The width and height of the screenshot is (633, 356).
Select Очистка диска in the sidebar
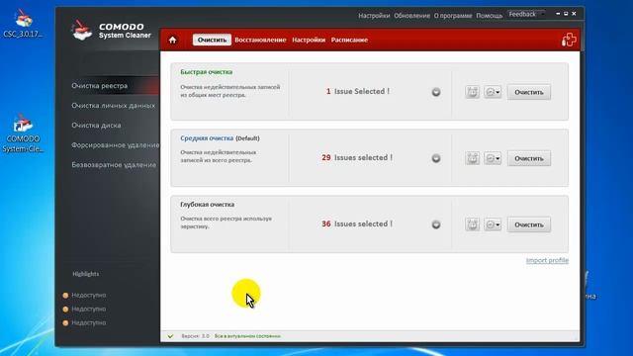point(96,126)
